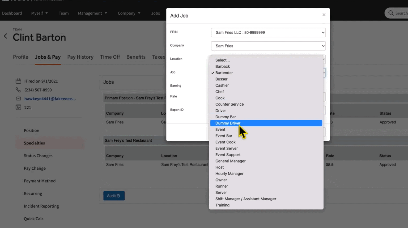Screen dimensions: 408x228
Task: Close the Add Job dialog
Action: coord(324,15)
